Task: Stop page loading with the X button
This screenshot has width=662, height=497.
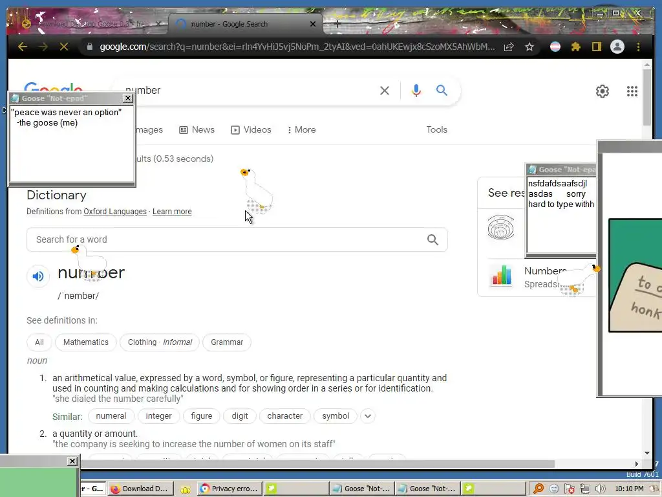Action: 64,47
